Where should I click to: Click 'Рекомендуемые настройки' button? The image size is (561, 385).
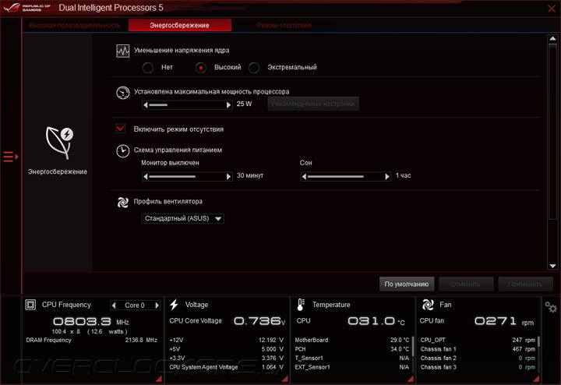click(313, 104)
